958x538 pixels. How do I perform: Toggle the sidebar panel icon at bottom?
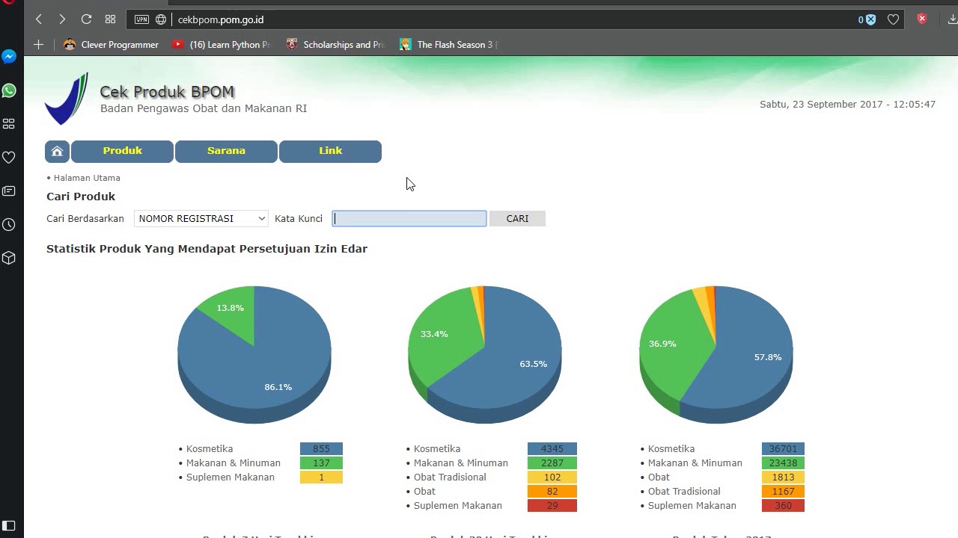coord(9,526)
